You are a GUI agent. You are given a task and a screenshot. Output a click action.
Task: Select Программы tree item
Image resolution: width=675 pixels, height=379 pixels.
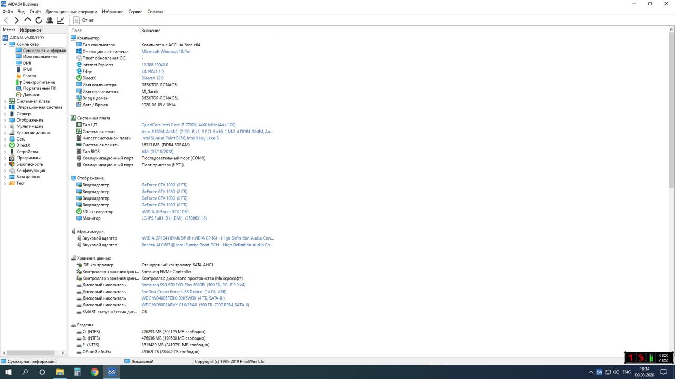(x=28, y=158)
